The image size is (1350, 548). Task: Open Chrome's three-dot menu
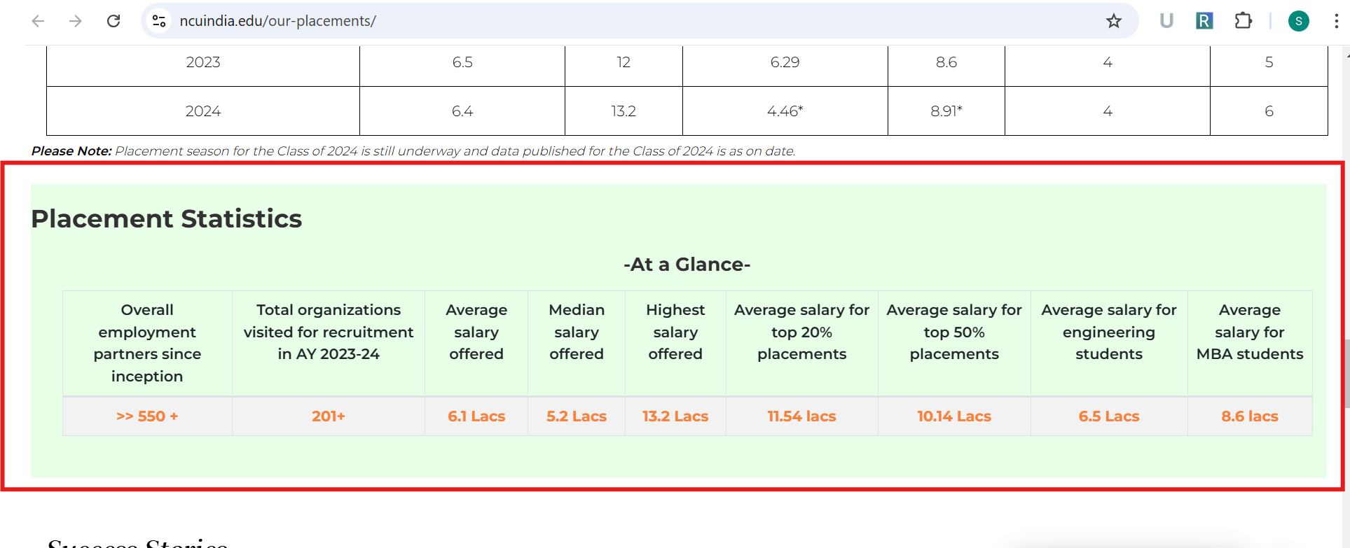[x=1336, y=21]
